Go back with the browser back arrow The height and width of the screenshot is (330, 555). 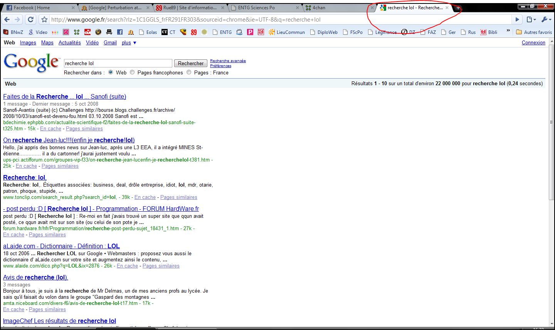7,19
